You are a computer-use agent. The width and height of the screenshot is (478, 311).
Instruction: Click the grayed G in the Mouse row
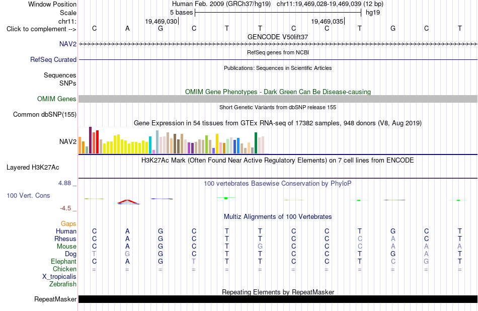click(x=260, y=246)
